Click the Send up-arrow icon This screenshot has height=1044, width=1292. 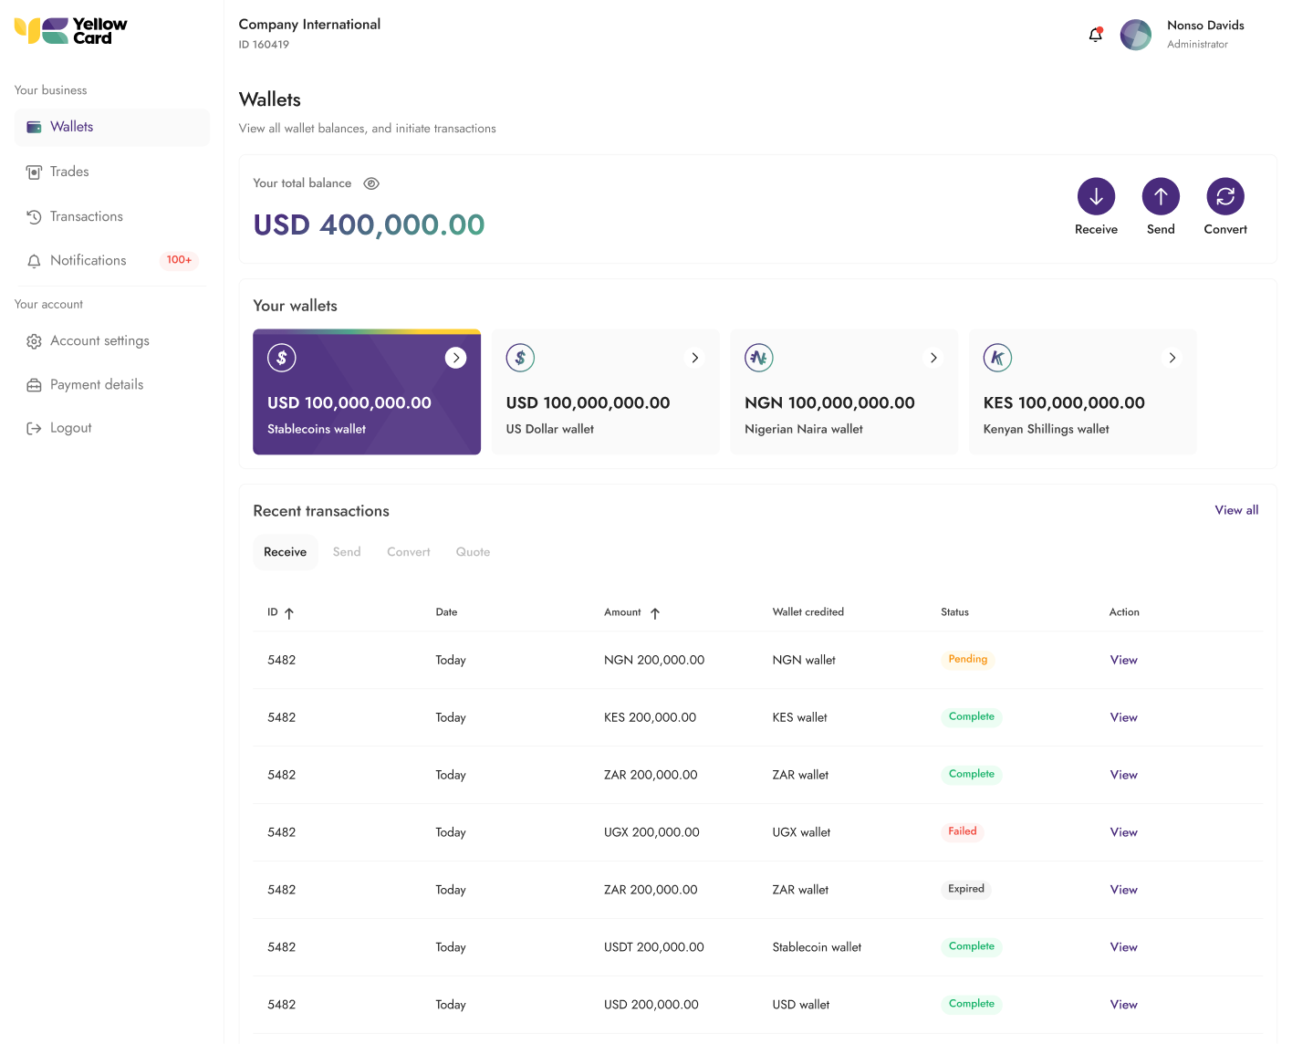click(1161, 196)
